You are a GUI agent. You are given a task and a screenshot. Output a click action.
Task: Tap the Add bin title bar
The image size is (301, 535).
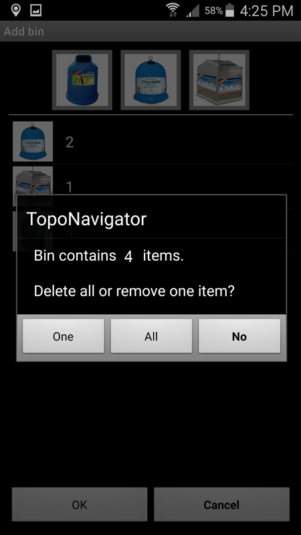pyautogui.click(x=150, y=31)
